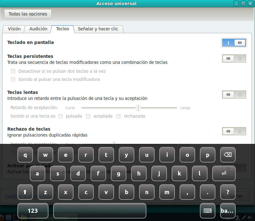Tap the 't' key on the on-screen keyboard
This screenshot has width=255, height=221.
click(106, 155)
